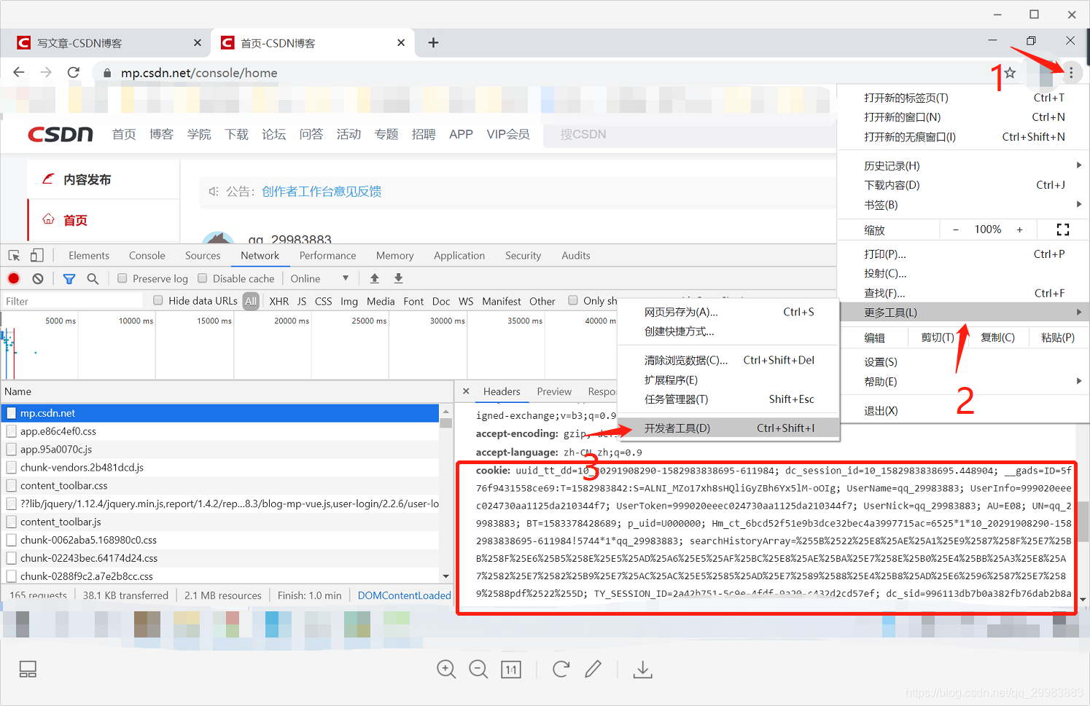Click DOMContentLoaded status text
Image resolution: width=1090 pixels, height=706 pixels.
[x=404, y=595]
